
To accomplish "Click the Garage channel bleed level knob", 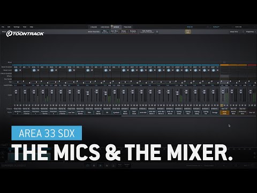I will tap(213, 70).
